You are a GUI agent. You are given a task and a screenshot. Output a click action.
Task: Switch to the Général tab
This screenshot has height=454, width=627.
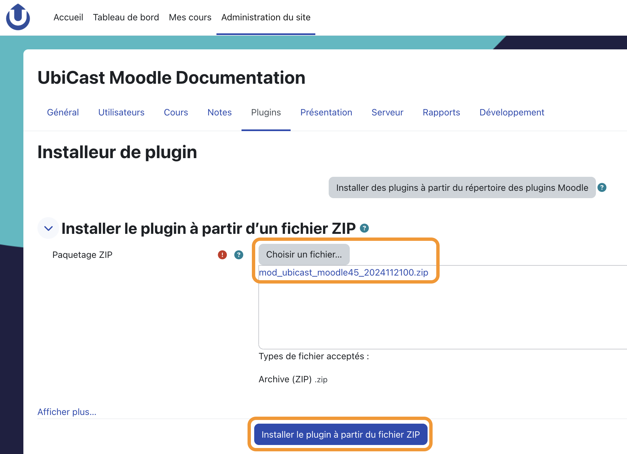click(63, 112)
